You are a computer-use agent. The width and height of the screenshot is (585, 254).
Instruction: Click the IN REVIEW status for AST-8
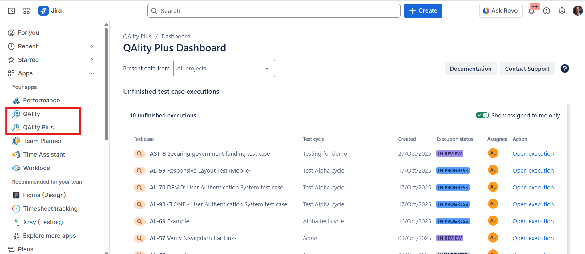pos(450,153)
